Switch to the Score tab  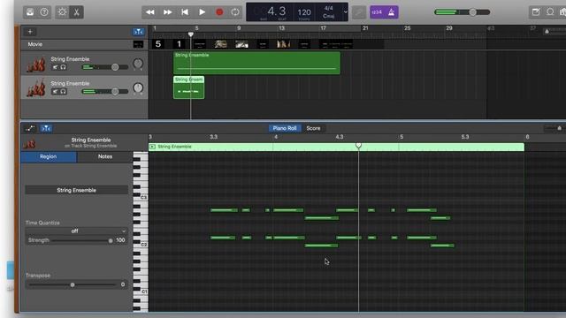pos(313,128)
